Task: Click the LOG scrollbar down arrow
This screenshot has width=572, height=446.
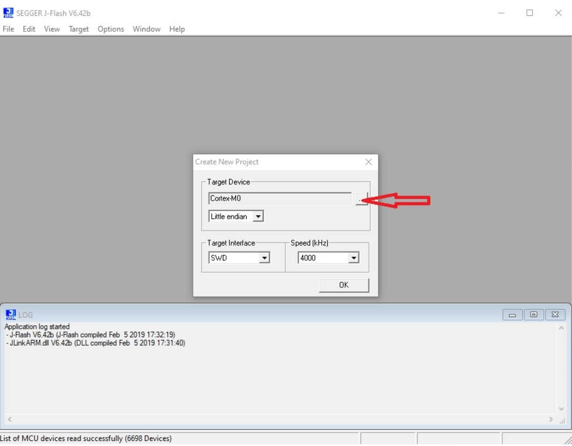Action: (x=561, y=409)
